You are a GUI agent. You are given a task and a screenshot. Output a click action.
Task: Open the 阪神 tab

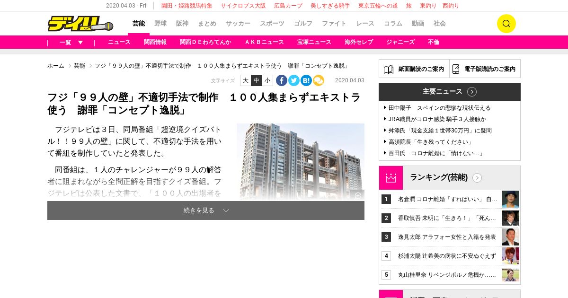point(182,24)
